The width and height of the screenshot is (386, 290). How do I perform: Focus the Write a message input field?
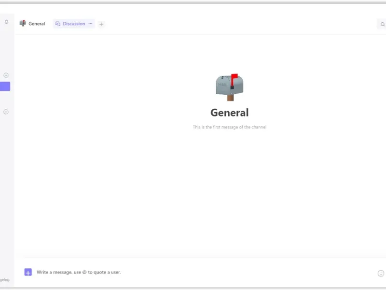[x=204, y=272]
